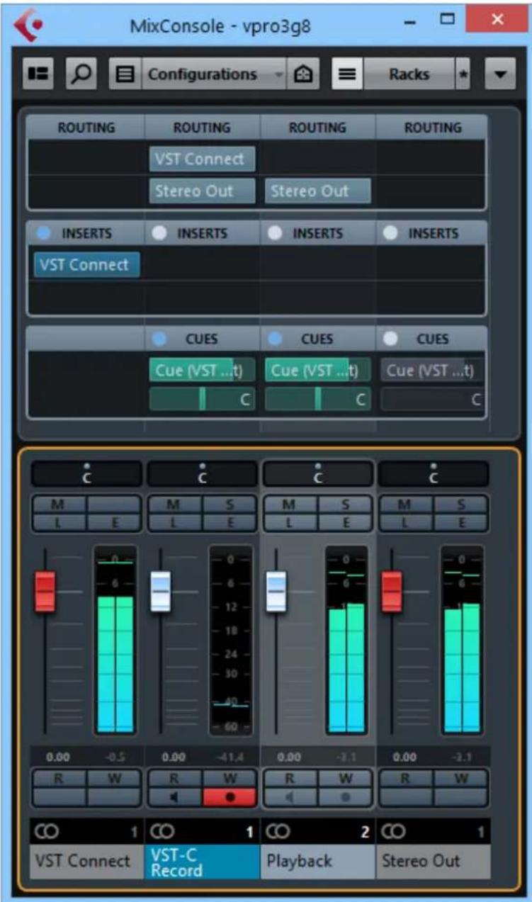Click the pan control of VST Connect channel
The height and width of the screenshot is (902, 532).
coord(86,474)
